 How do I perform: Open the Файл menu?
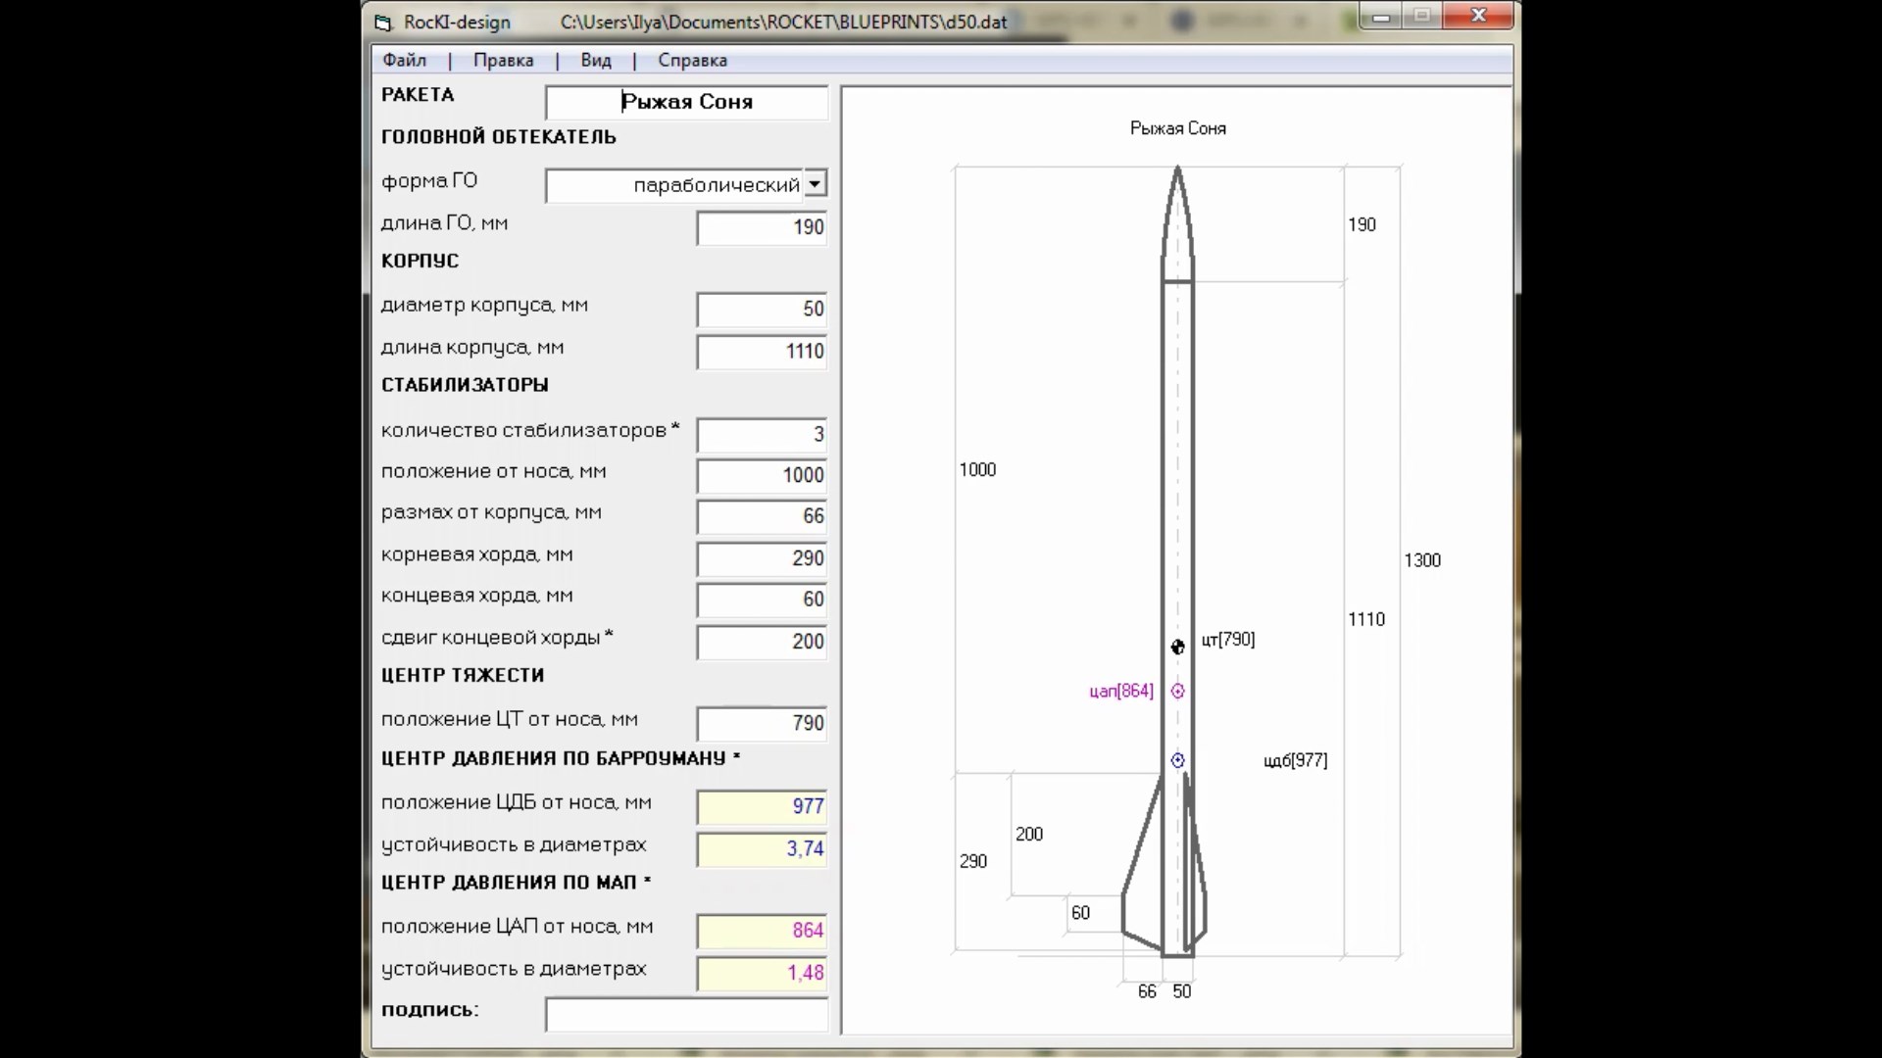(403, 60)
